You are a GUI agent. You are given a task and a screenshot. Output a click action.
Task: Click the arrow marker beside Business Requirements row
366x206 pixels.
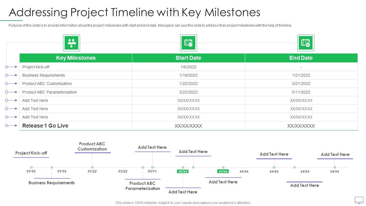[x=11, y=75]
